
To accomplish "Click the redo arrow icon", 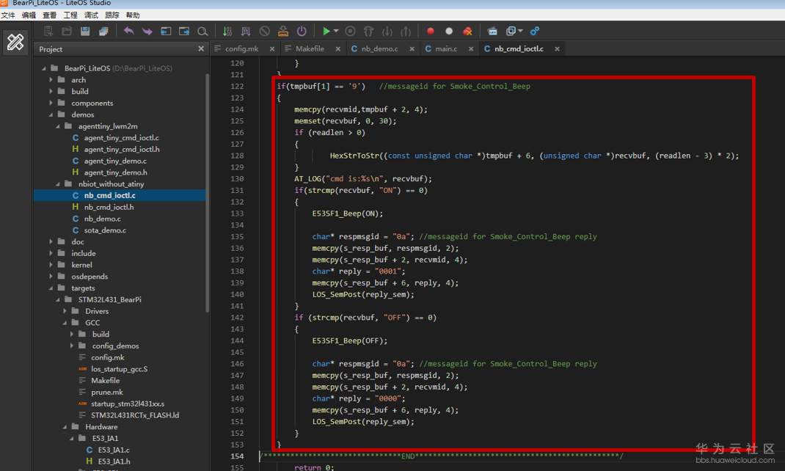I will [x=147, y=32].
